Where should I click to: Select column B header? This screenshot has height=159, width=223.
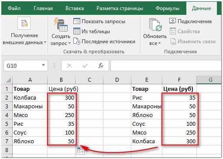(x=61, y=80)
